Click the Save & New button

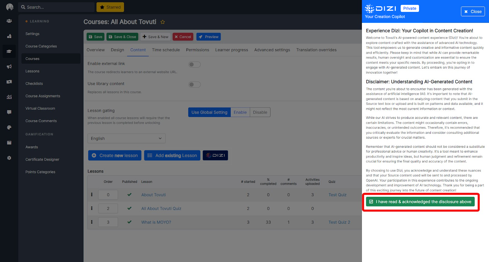pyautogui.click(x=156, y=37)
